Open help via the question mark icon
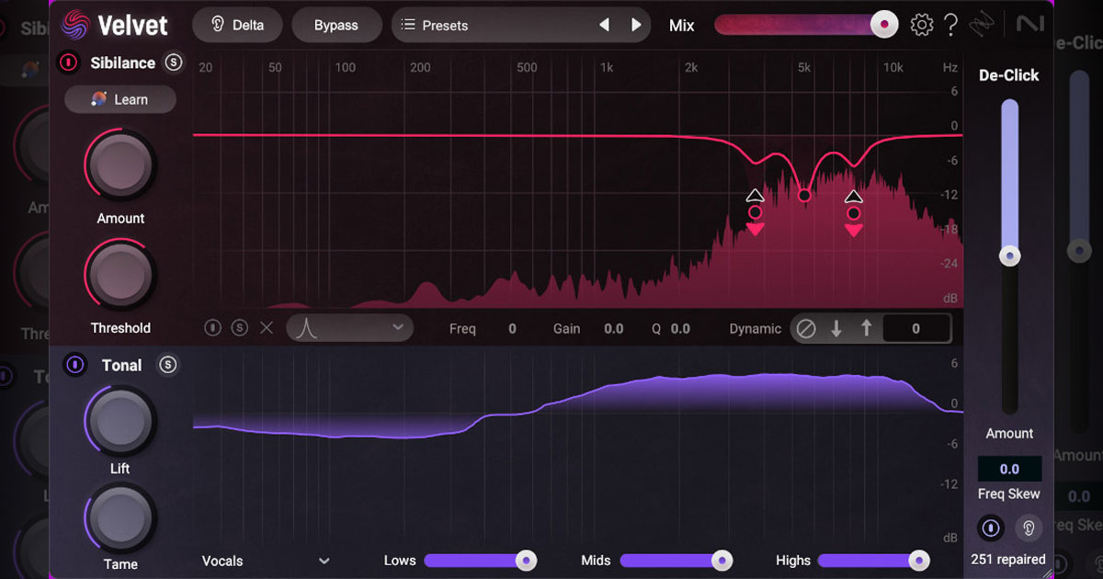 tap(950, 25)
